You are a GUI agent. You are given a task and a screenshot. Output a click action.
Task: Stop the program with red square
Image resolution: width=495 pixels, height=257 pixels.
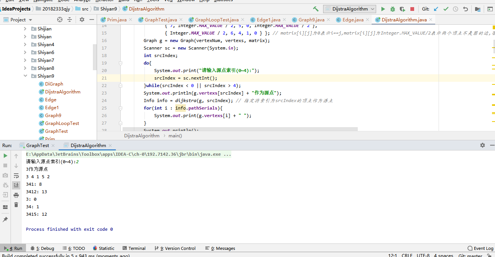coord(412,9)
